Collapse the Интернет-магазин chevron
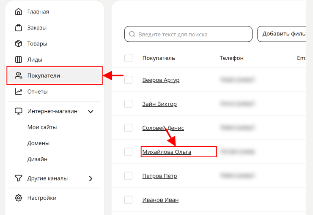Image resolution: width=313 pixels, height=215 pixels. click(x=91, y=111)
